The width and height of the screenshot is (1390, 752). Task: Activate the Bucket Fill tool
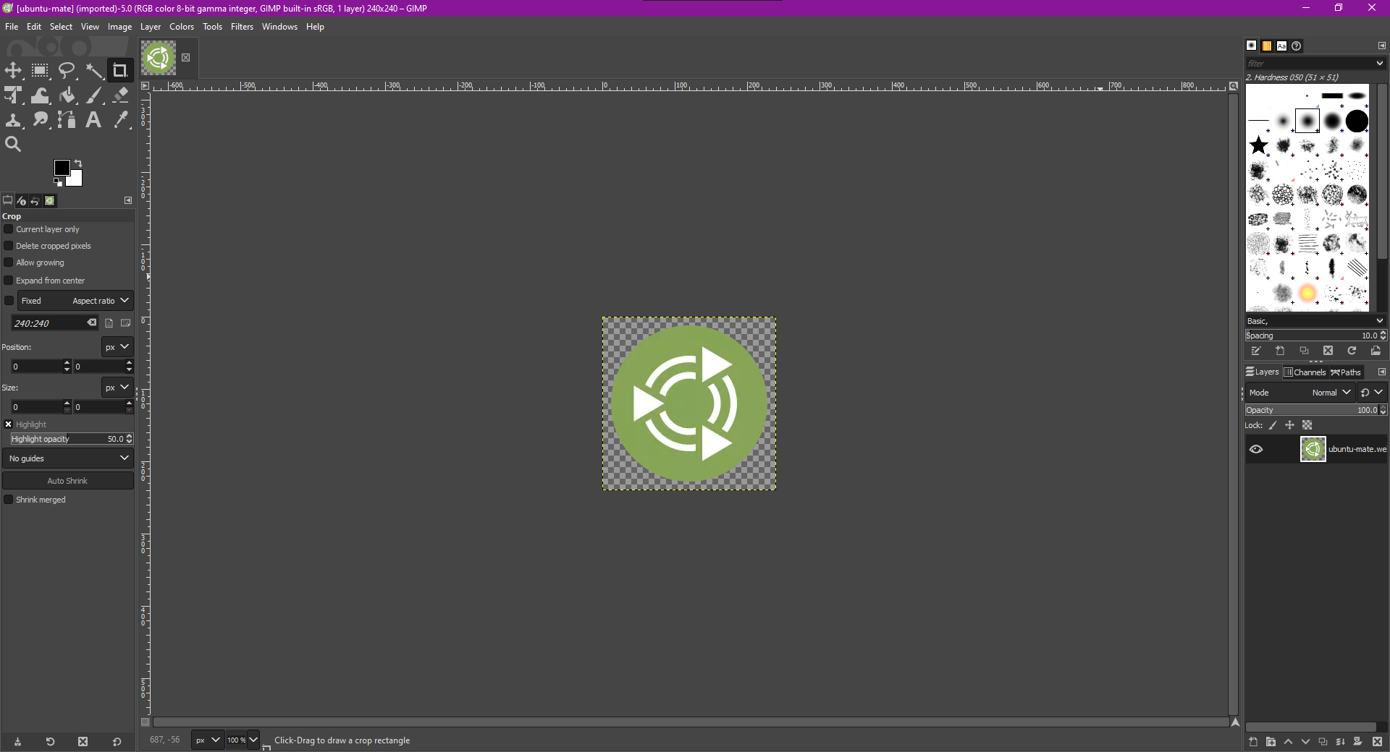click(67, 95)
